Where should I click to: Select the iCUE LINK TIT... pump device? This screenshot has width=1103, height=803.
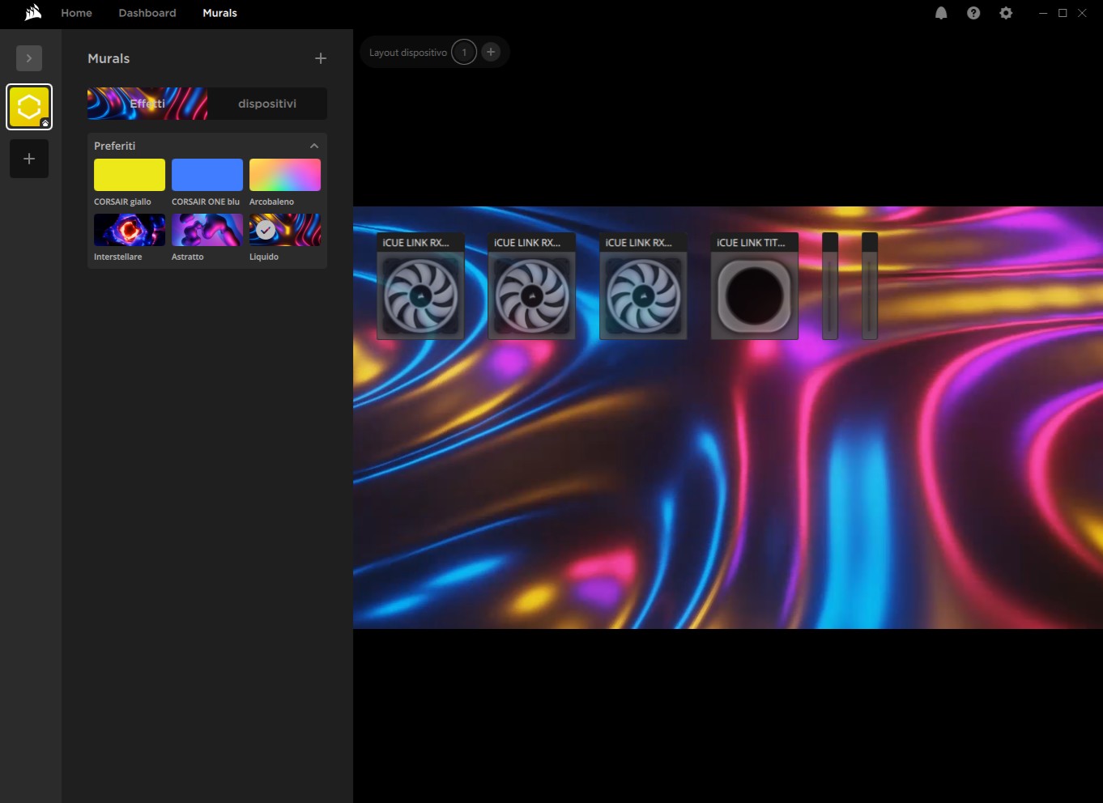tap(754, 295)
